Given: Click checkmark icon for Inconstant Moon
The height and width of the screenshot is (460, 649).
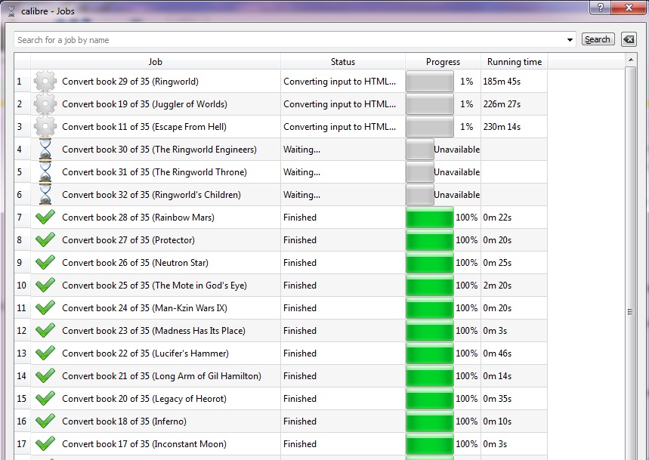Looking at the screenshot, I should [x=45, y=444].
